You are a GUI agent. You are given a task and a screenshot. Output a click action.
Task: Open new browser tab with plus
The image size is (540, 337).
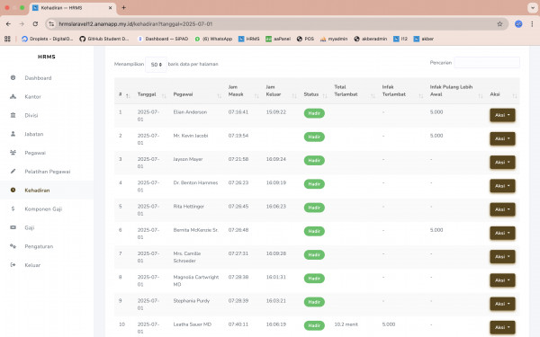(123, 7)
